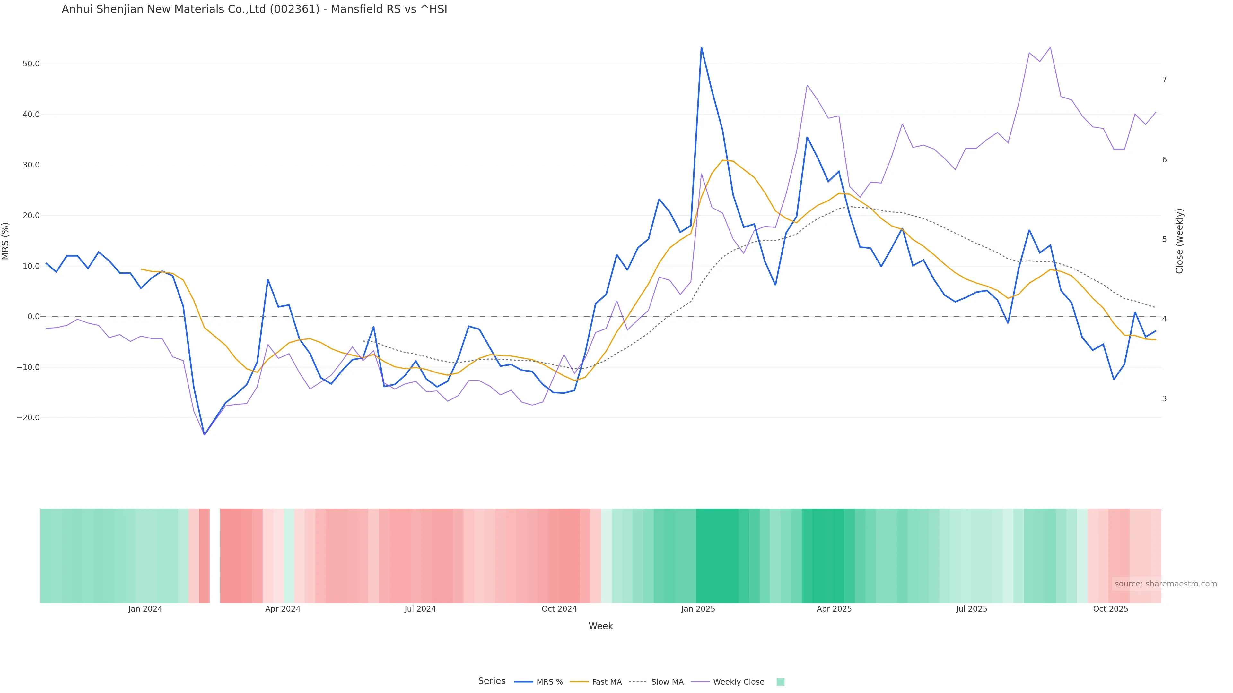Click the 50.0 y-axis tick label
The height and width of the screenshot is (693, 1233).
pos(31,64)
